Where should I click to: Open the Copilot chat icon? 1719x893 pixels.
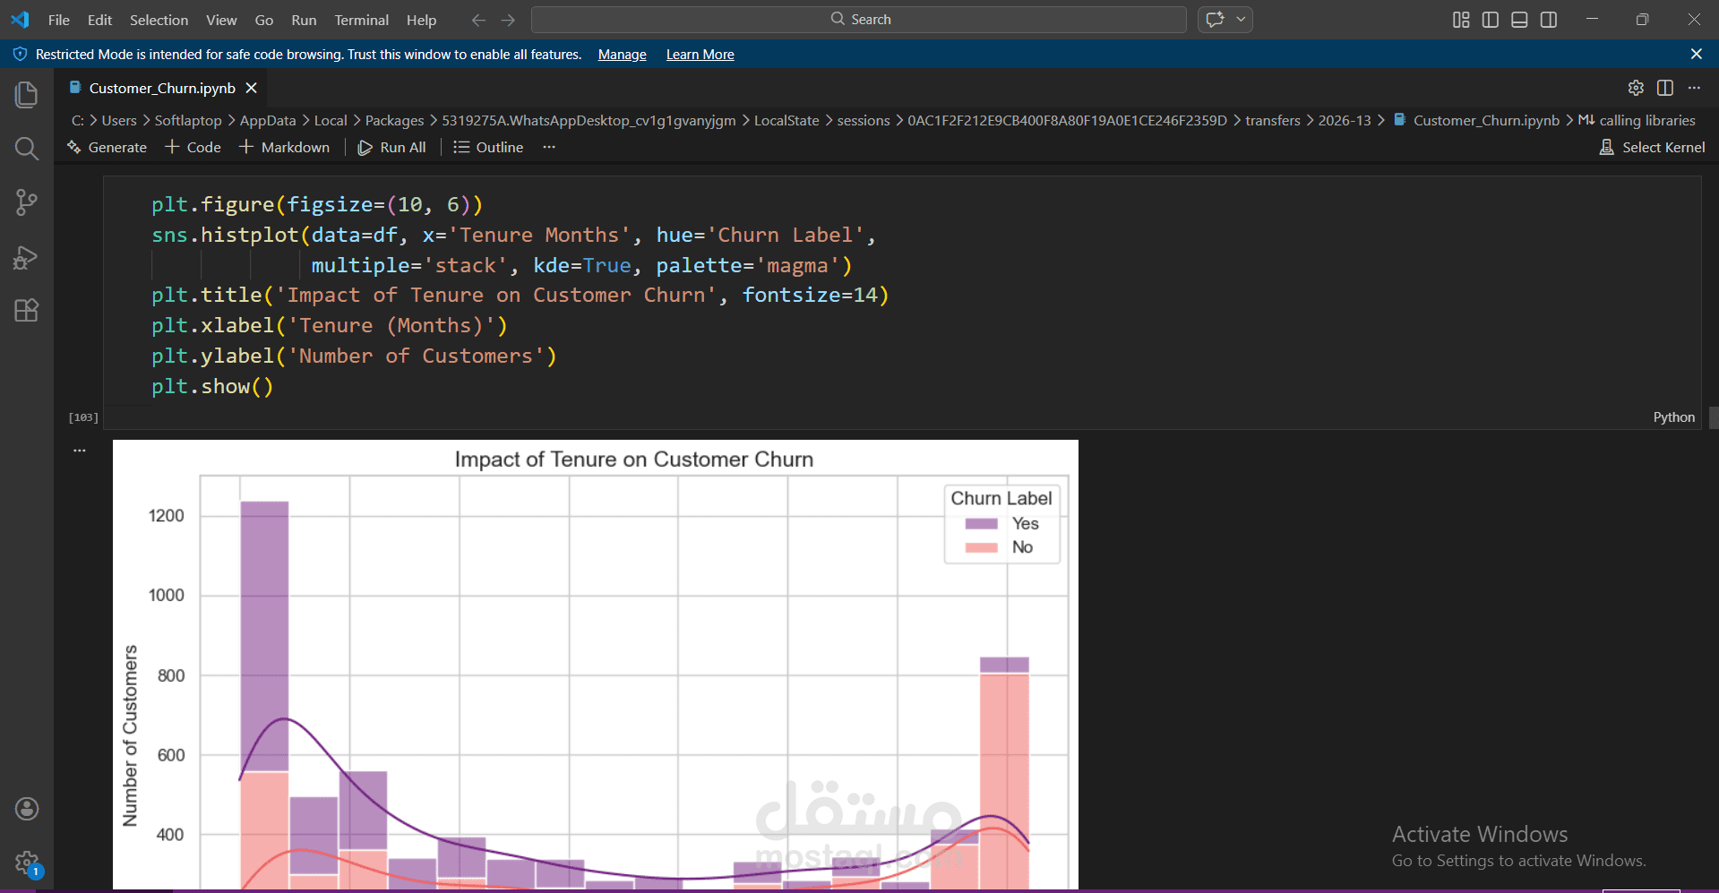pos(1216,19)
